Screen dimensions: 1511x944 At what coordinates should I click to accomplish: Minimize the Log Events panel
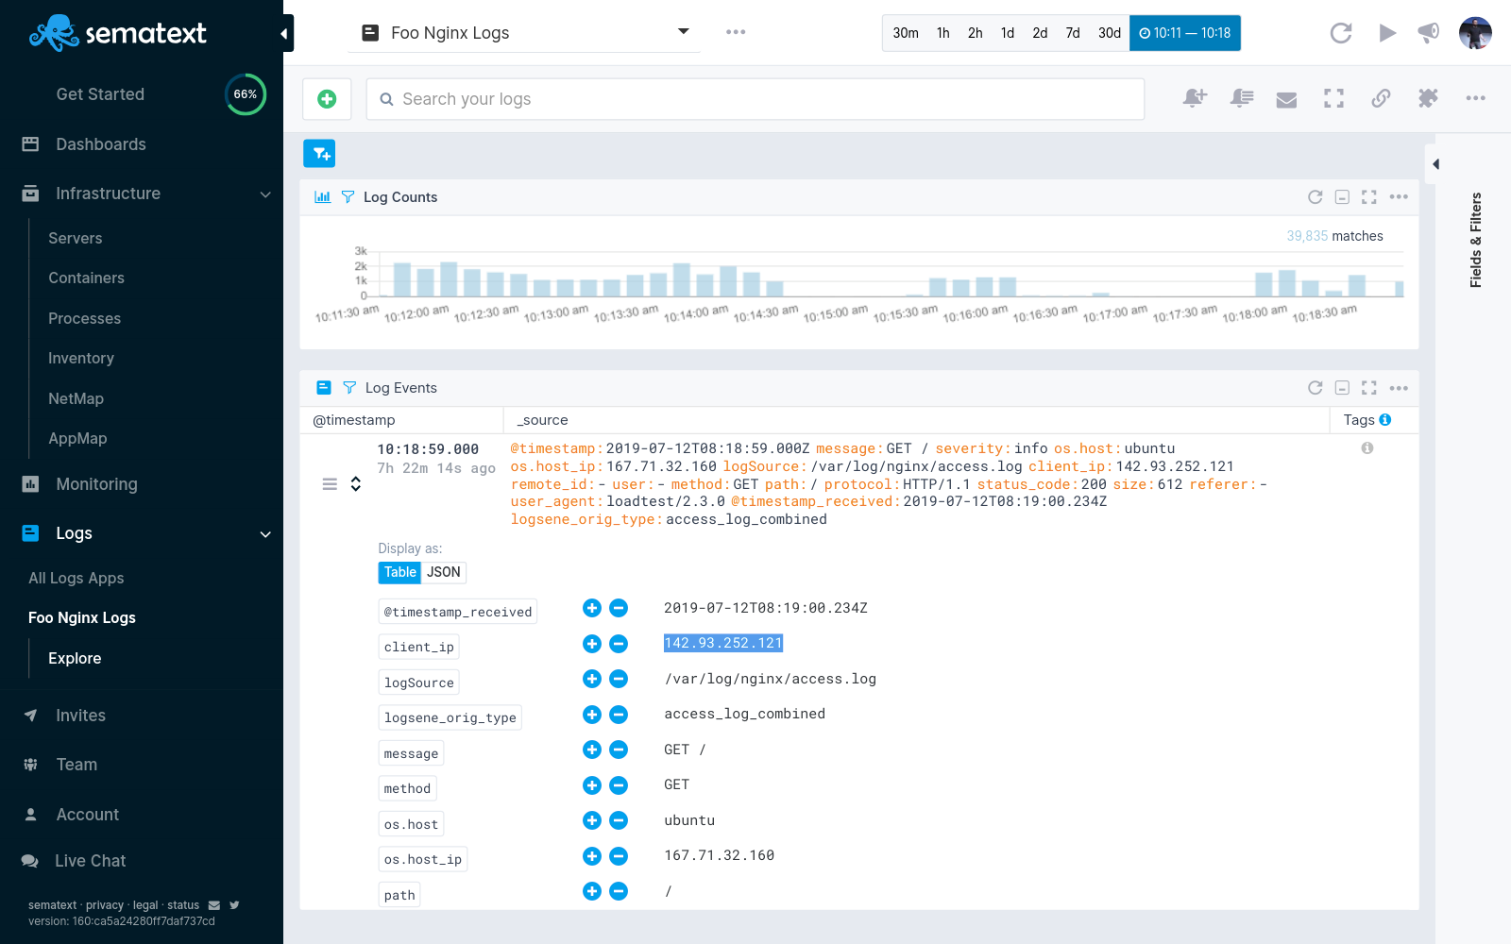click(1342, 388)
